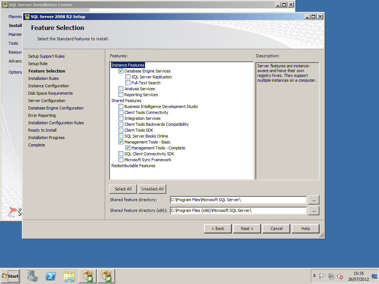379x284 pixels.
Task: Select Instance Features tree heading
Action: pyautogui.click(x=128, y=65)
